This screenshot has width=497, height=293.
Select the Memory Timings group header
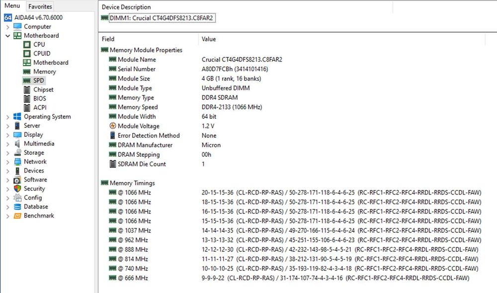pyautogui.click(x=132, y=183)
